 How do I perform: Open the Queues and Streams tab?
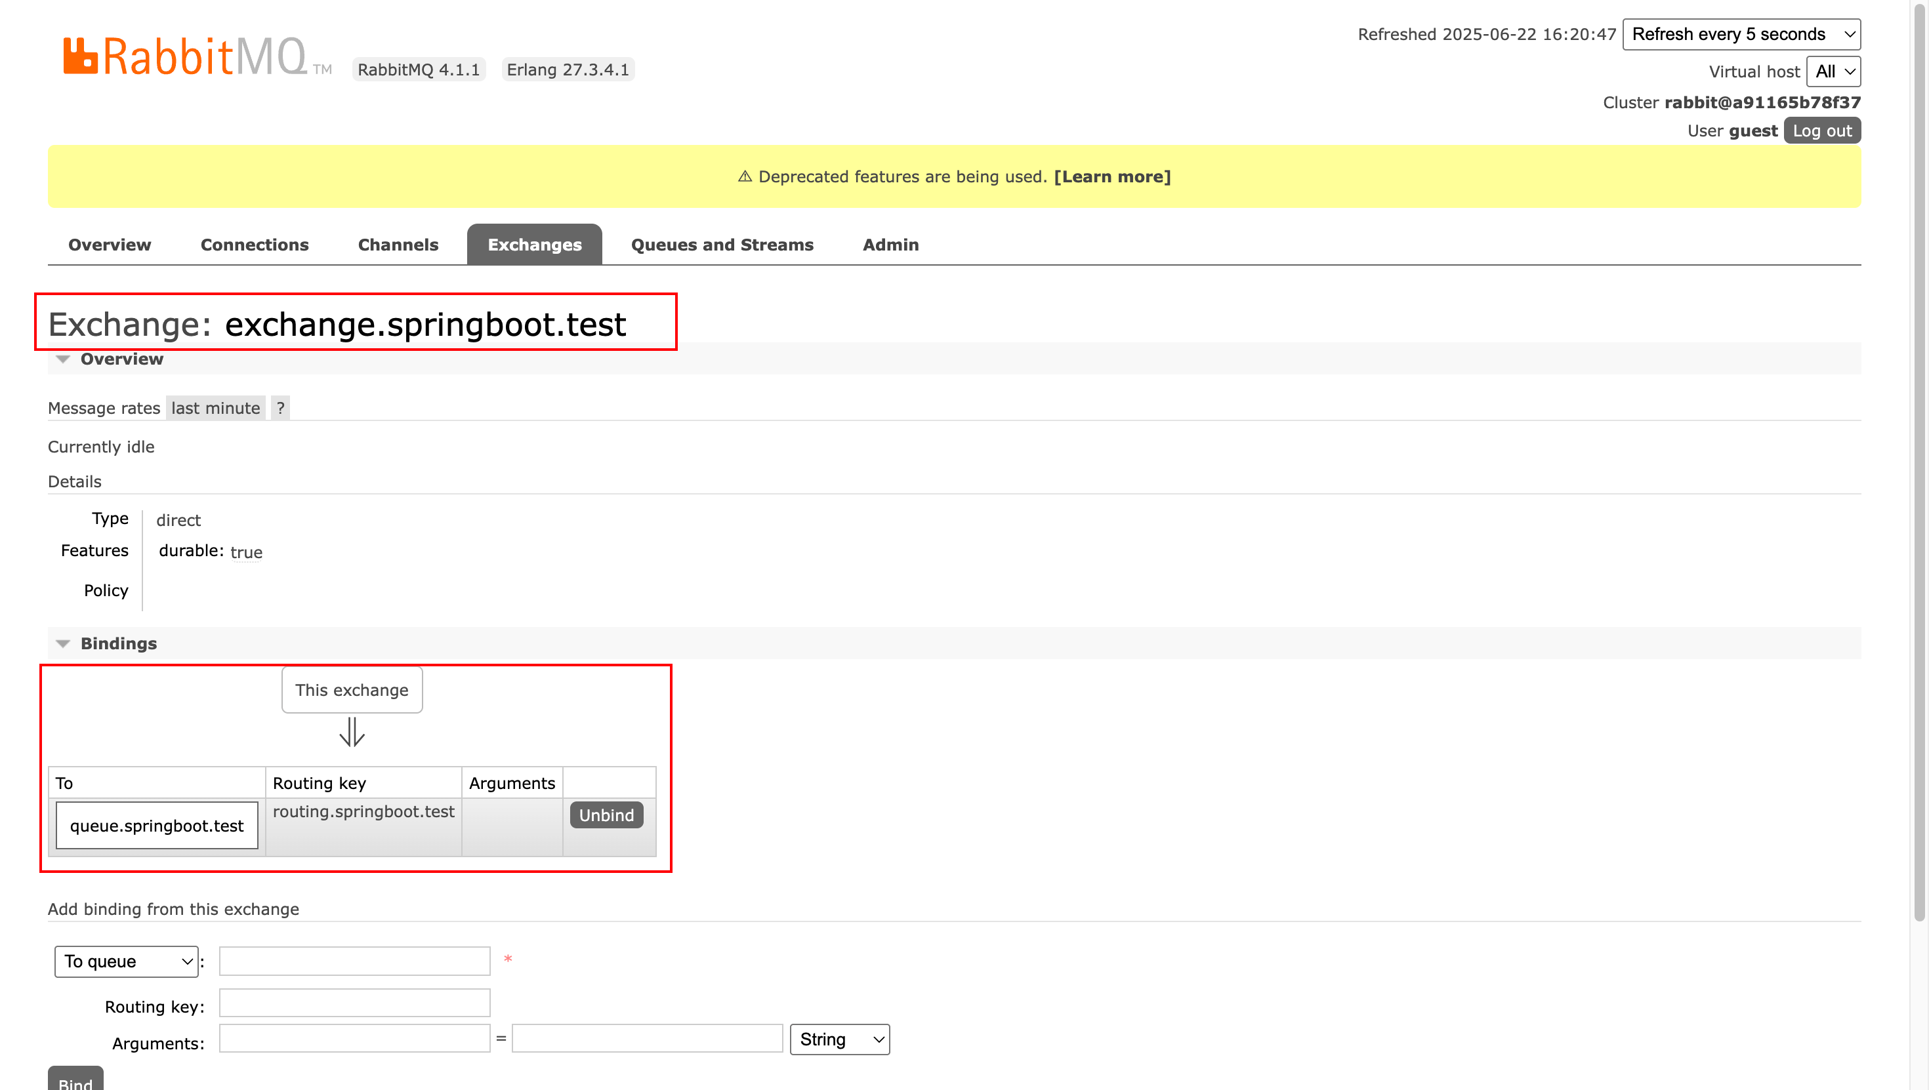[x=722, y=245]
